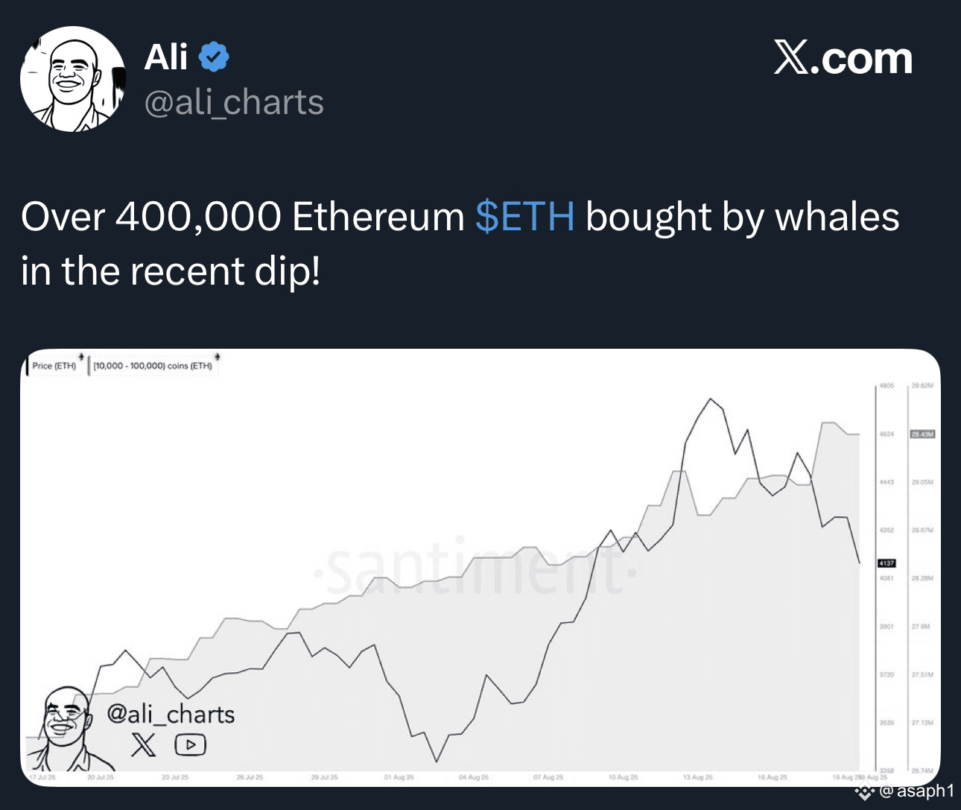Screen dimensions: 961x810
Task: Open the @ali_charts handle link
Action: pyautogui.click(x=234, y=103)
